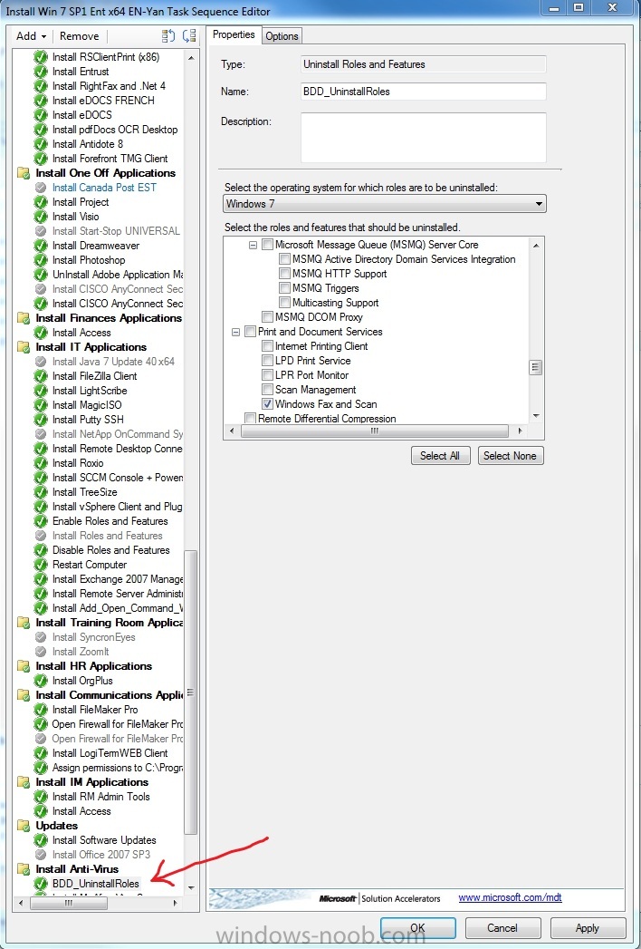
Task: Click folder icon of Install Training Room Applications
Action: [x=24, y=623]
